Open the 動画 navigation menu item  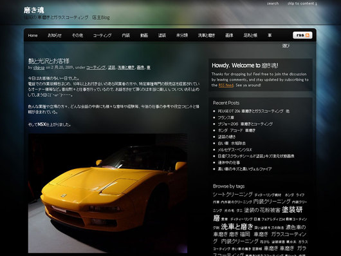pos(144,35)
